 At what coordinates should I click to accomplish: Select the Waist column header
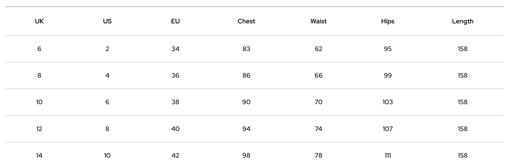pos(318,21)
